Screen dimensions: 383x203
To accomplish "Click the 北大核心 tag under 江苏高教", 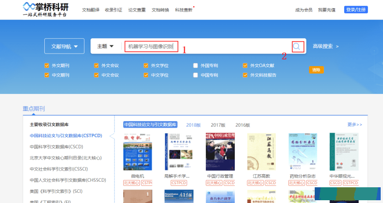I will (x=255, y=183).
